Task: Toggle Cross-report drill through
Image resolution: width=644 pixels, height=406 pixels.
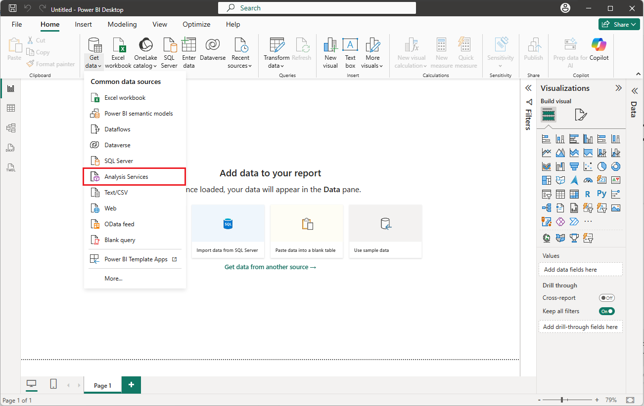Action: [x=606, y=298]
